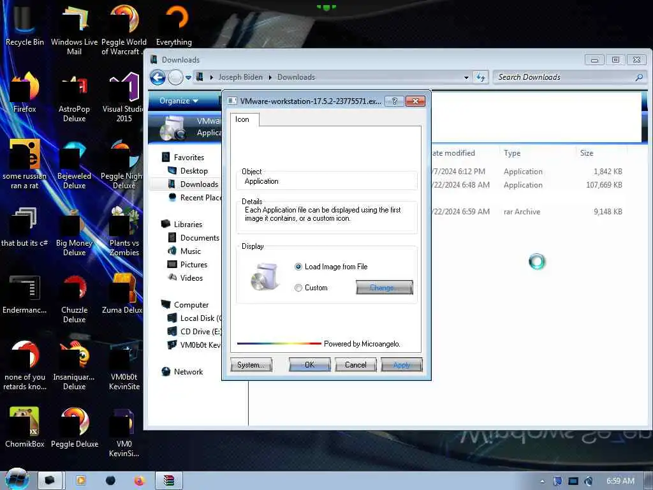Select the 107,669 KB Application row
The height and width of the screenshot is (490, 653).
point(527,185)
